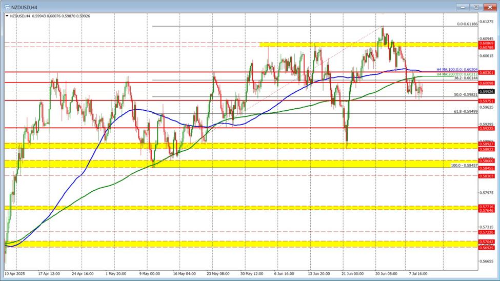500x281 pixels.
Task: Click the time axis label 30 May 12:00
Action: (252, 274)
